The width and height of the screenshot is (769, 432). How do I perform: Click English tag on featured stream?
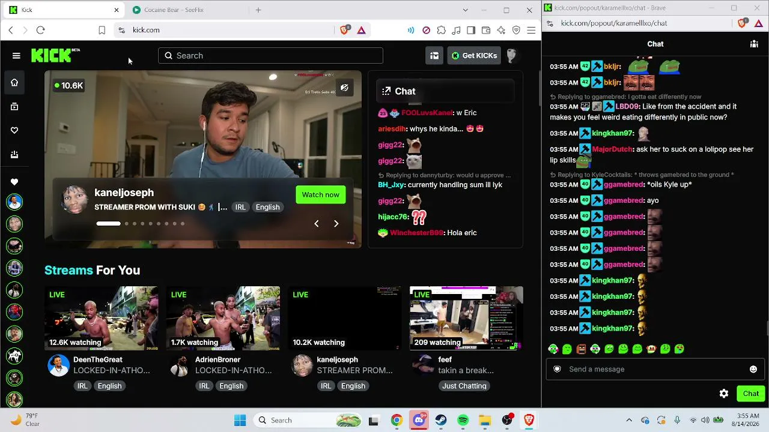click(x=268, y=207)
